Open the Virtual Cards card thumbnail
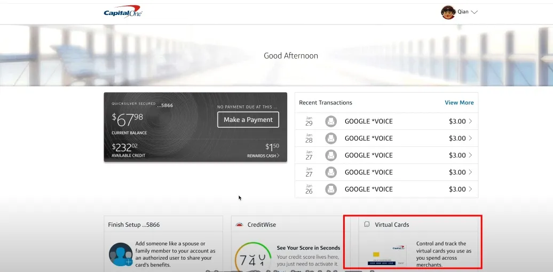The image size is (553, 272). (386, 257)
